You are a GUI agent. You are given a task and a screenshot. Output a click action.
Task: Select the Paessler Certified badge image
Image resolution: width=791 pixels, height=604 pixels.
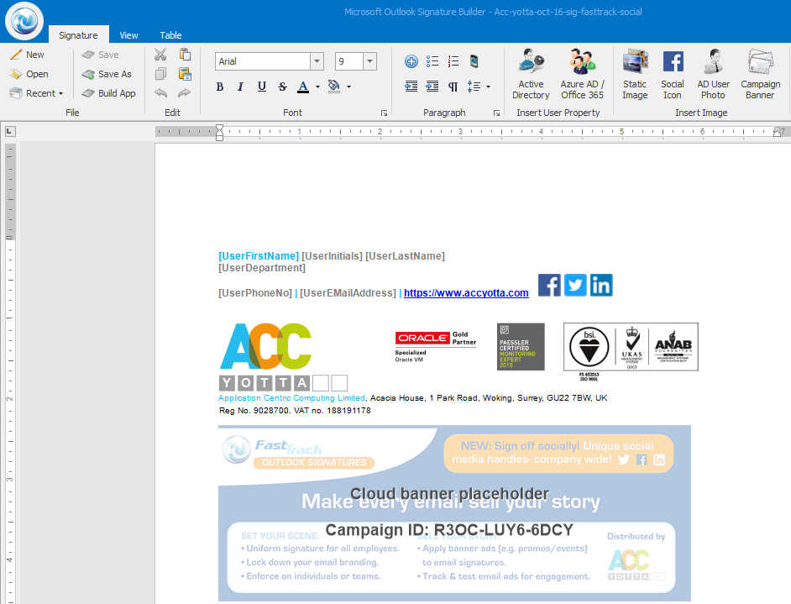tap(521, 347)
